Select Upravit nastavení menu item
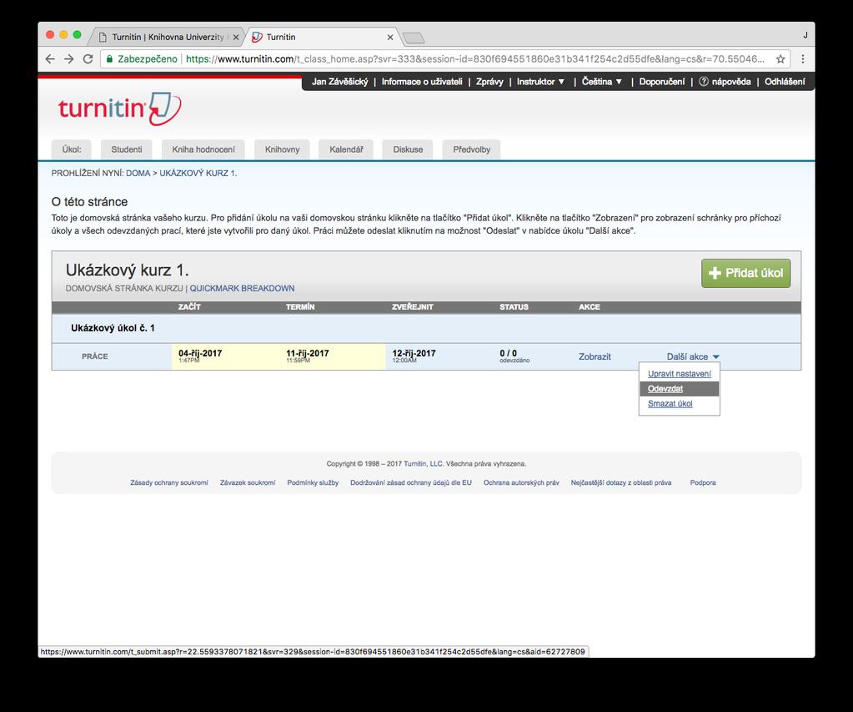The image size is (853, 712). click(x=679, y=374)
